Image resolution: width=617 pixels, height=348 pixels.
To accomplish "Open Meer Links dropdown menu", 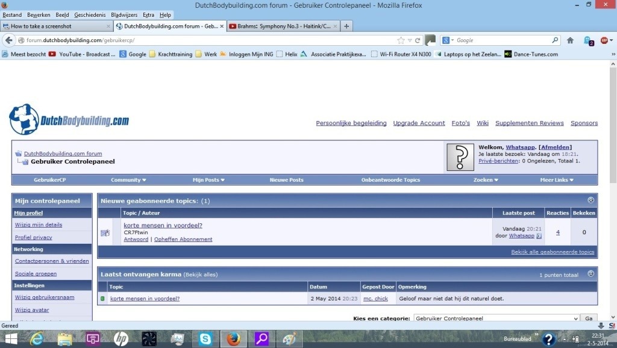I will (556, 180).
